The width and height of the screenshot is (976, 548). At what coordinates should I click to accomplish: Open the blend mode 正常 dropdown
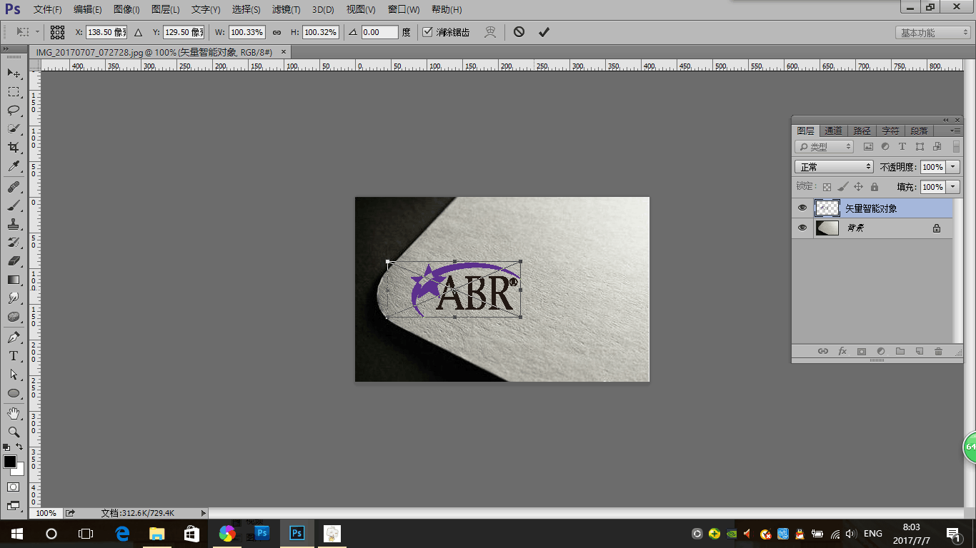[x=834, y=167]
